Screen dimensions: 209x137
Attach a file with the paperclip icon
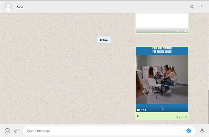pyautogui.click(x=16, y=131)
